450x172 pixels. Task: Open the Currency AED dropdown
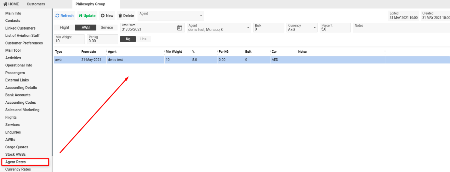tap(302, 27)
